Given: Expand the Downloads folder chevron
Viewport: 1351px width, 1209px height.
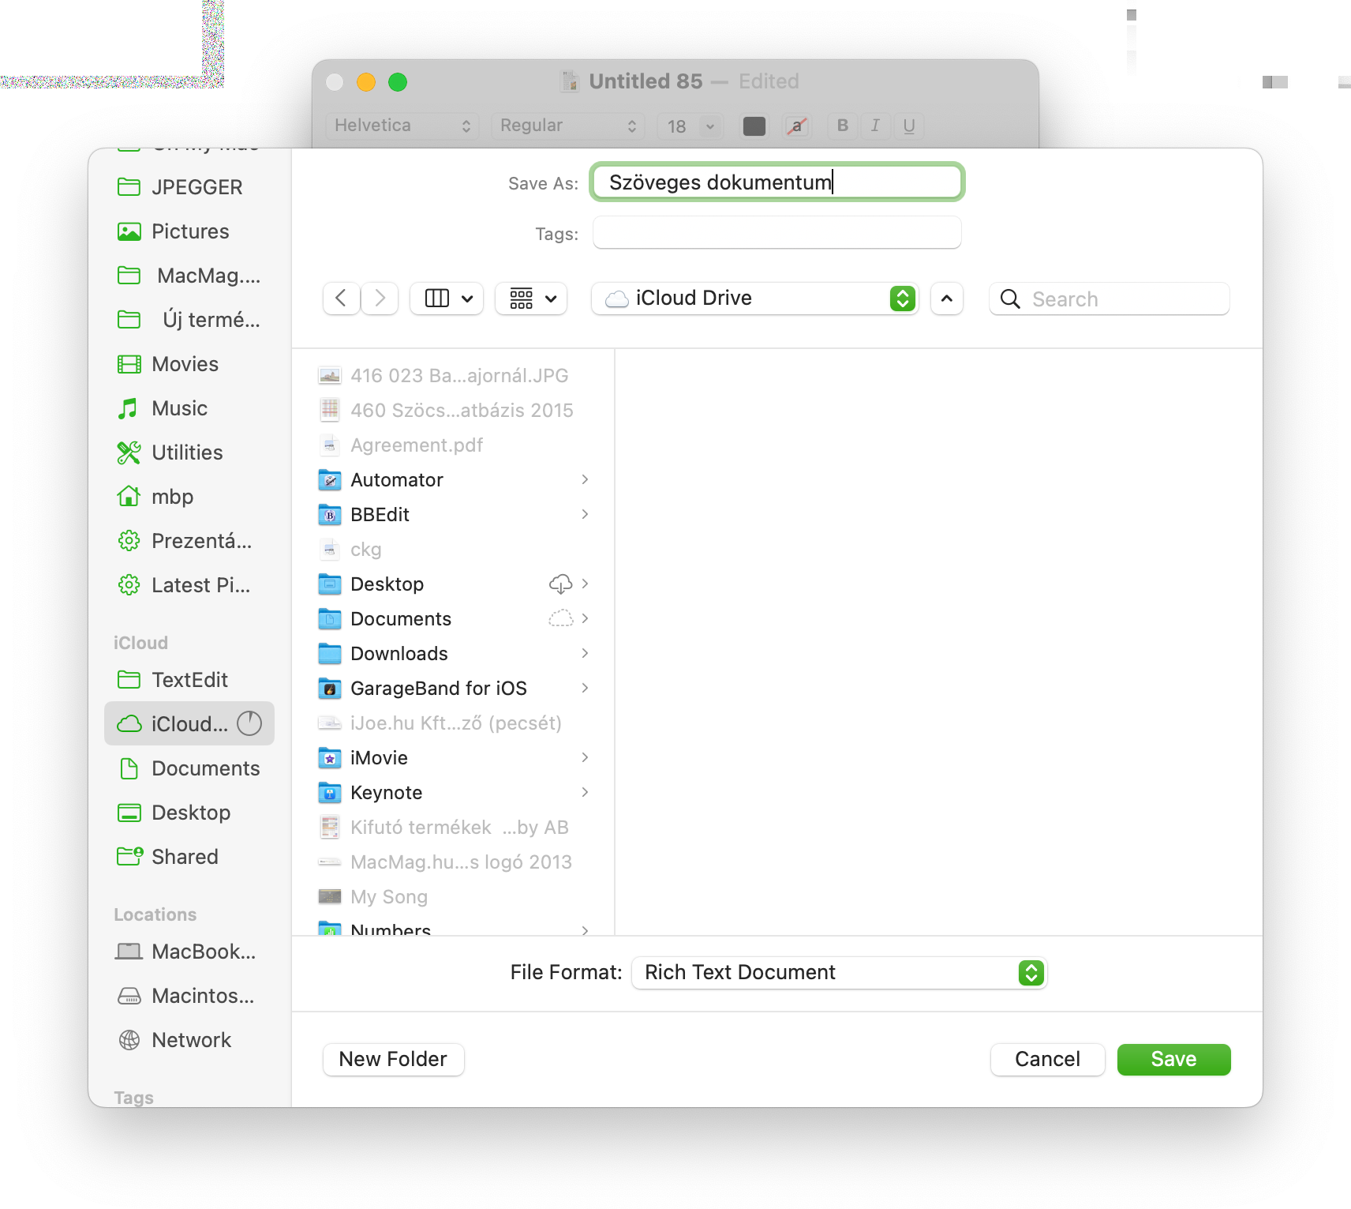Looking at the screenshot, I should 585,653.
